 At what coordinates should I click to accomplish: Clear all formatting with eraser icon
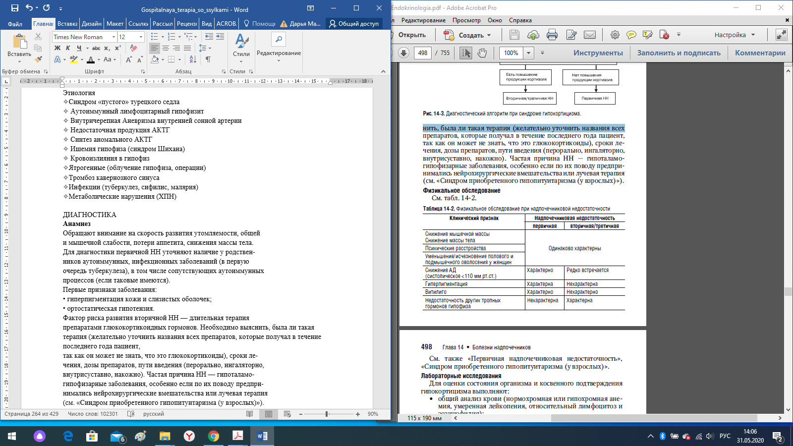(133, 48)
